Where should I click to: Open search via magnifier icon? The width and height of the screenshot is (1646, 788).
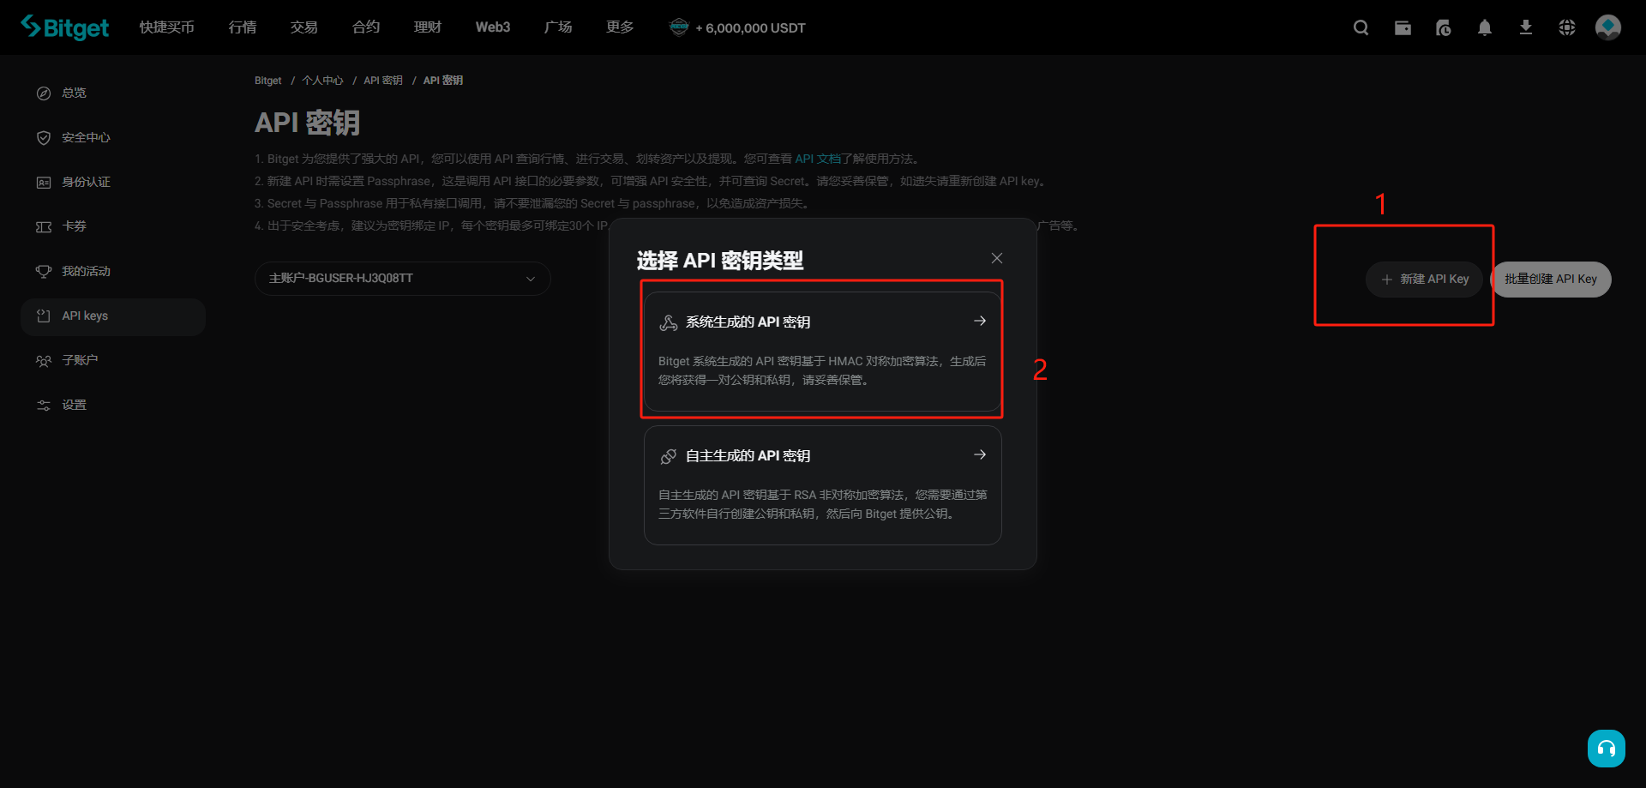pyautogui.click(x=1361, y=27)
